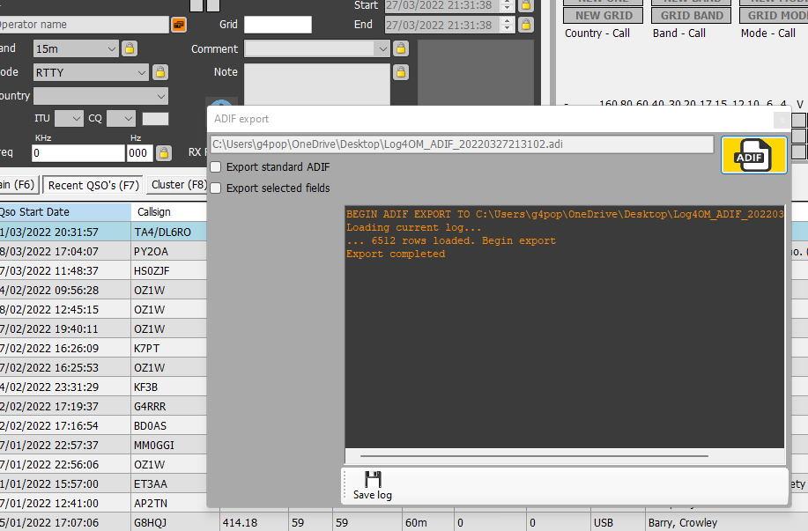Click the Save log floppy icon
The height and width of the screenshot is (531, 808).
coord(373,479)
